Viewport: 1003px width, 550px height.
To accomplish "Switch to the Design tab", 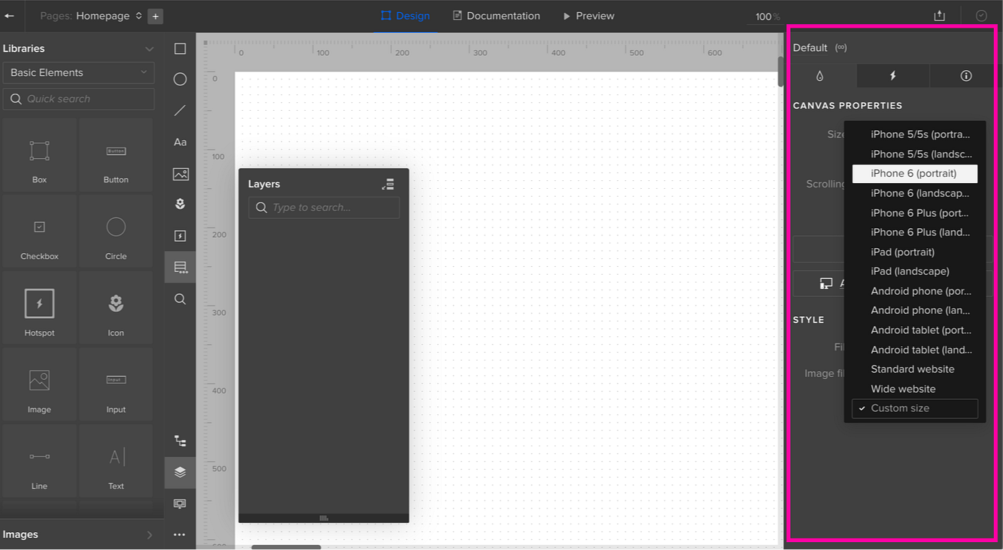I will (x=405, y=16).
